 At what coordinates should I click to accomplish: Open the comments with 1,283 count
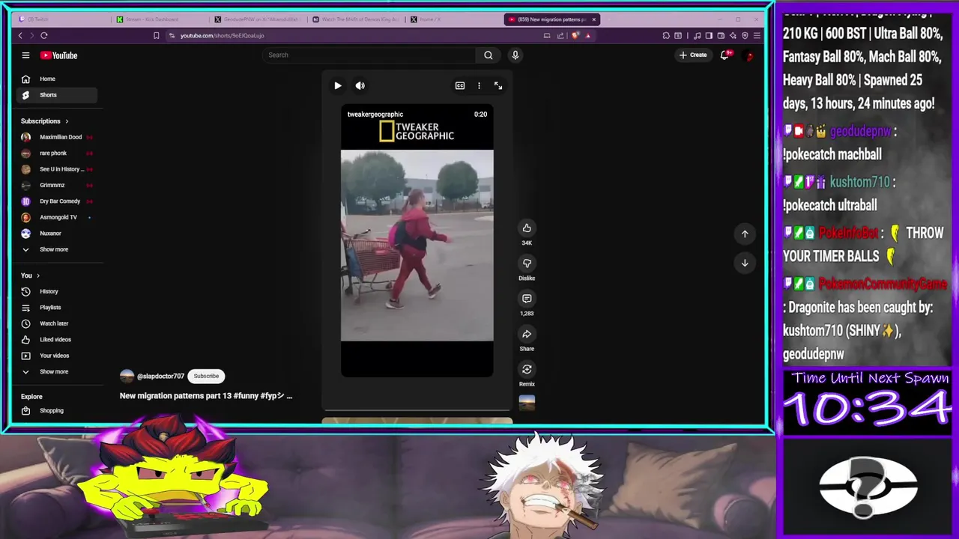[527, 299]
